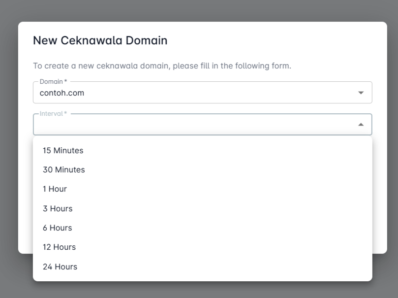Click the New Ceknawala Domain dialog title
The image size is (398, 298).
point(100,40)
